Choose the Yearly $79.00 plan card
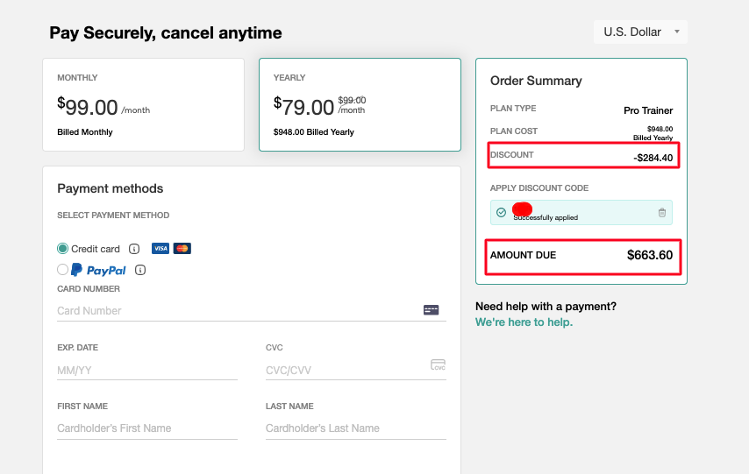Viewport: 749px width, 474px height. click(x=360, y=105)
